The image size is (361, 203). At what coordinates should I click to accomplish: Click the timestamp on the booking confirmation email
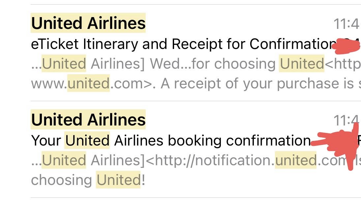click(346, 121)
